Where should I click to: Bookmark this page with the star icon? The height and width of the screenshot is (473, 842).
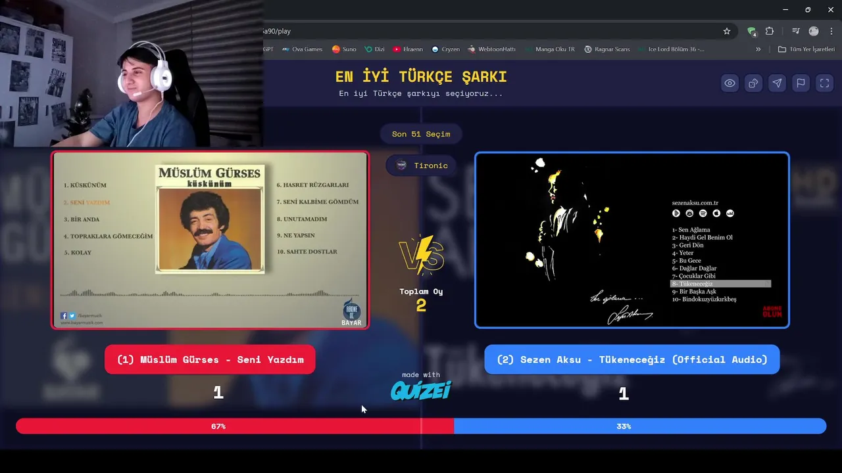[727, 31]
